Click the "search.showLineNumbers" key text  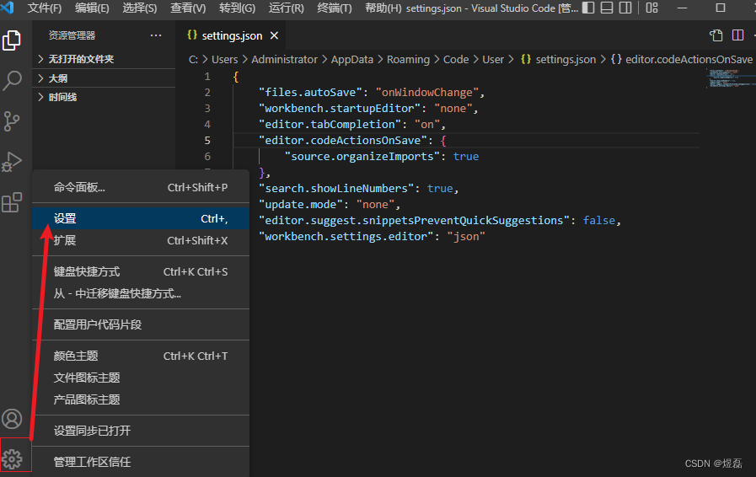336,188
